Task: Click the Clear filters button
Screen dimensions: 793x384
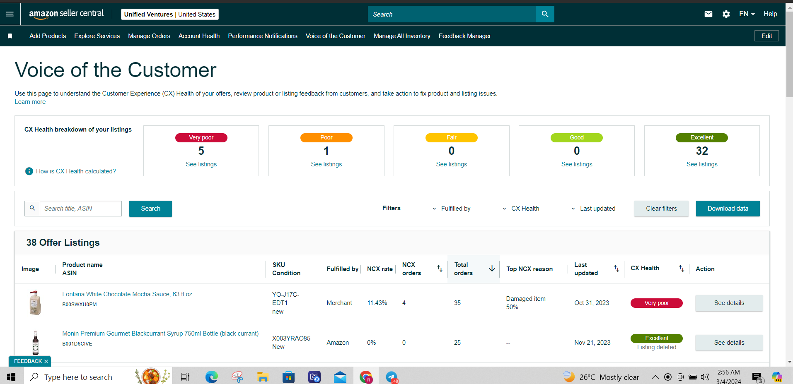Action: [x=661, y=209]
